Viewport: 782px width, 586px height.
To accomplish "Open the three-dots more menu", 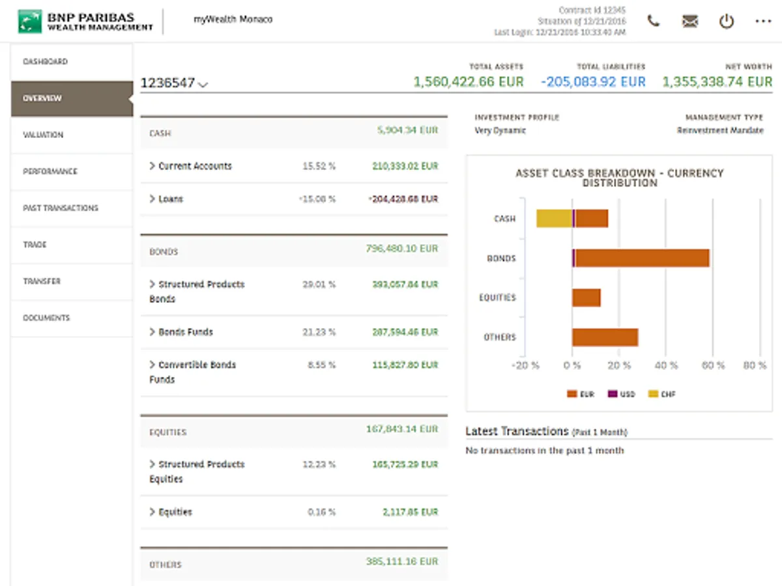I will 763,21.
